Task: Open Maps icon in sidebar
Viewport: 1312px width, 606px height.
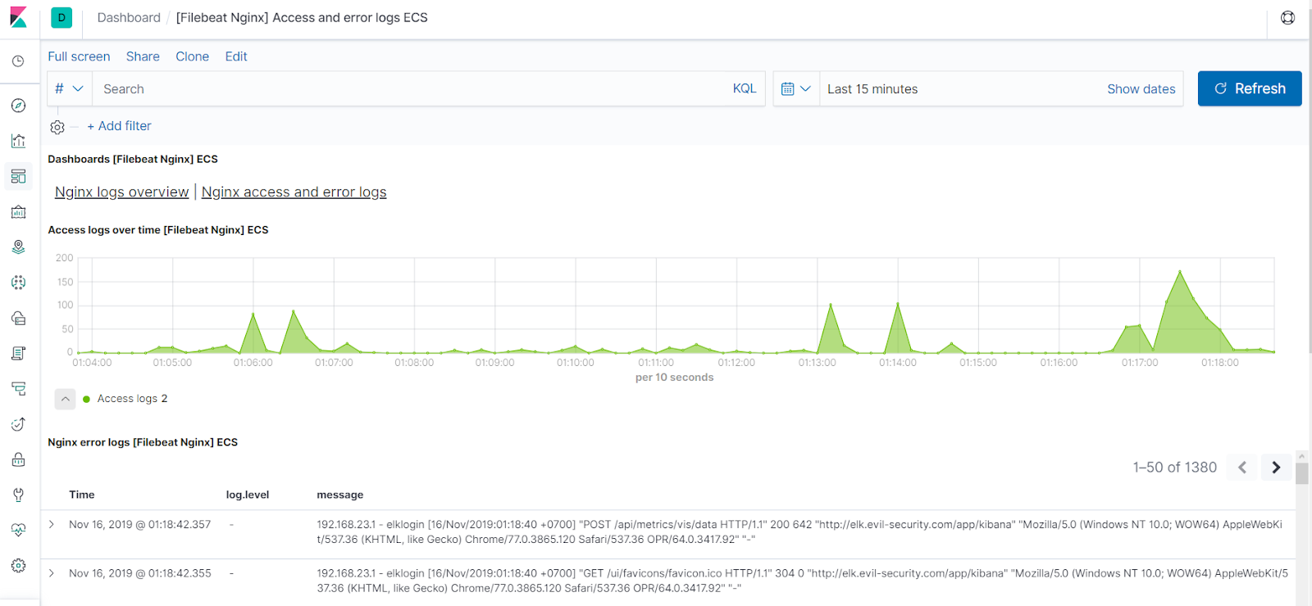Action: click(x=18, y=247)
